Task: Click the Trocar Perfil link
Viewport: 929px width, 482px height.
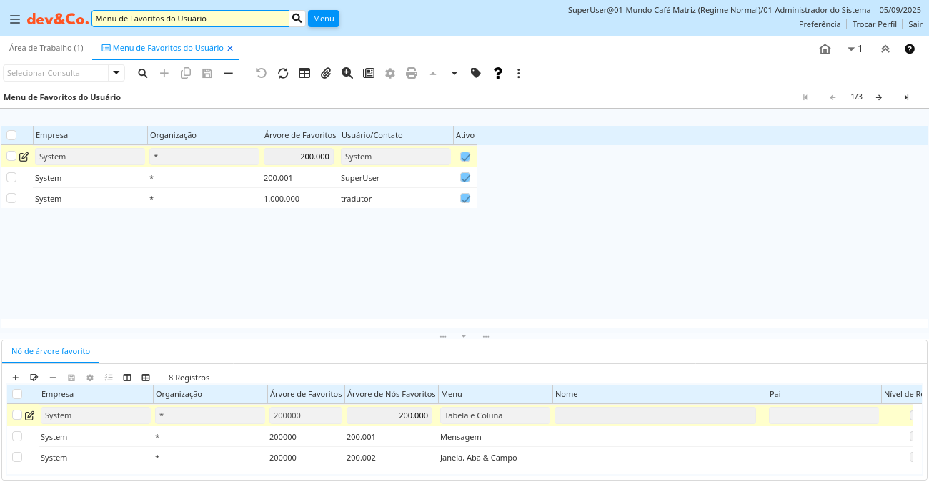Action: pos(874,24)
